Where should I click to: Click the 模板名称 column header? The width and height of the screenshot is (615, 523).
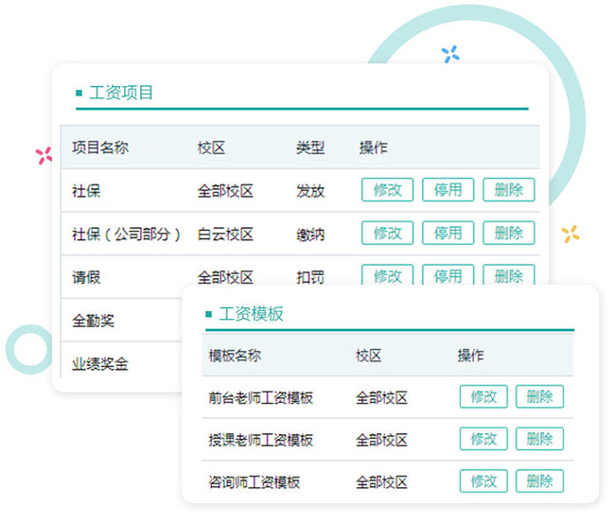click(235, 356)
